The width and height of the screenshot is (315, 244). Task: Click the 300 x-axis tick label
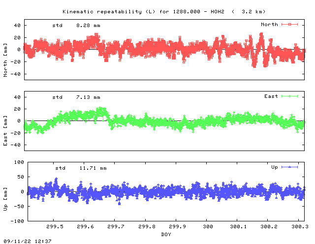click(208, 226)
